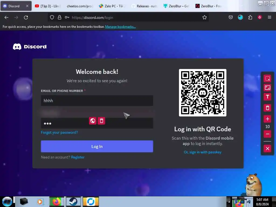Switch to the Zalo PC tab
Viewport: 276px width, 207px height.
[112, 6]
